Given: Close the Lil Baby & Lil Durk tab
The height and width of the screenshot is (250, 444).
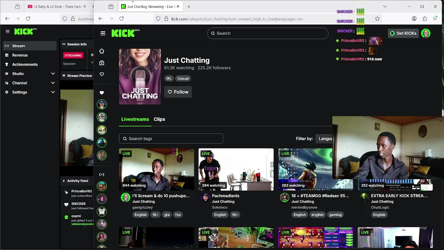Looking at the screenshot, I should tap(84, 7).
